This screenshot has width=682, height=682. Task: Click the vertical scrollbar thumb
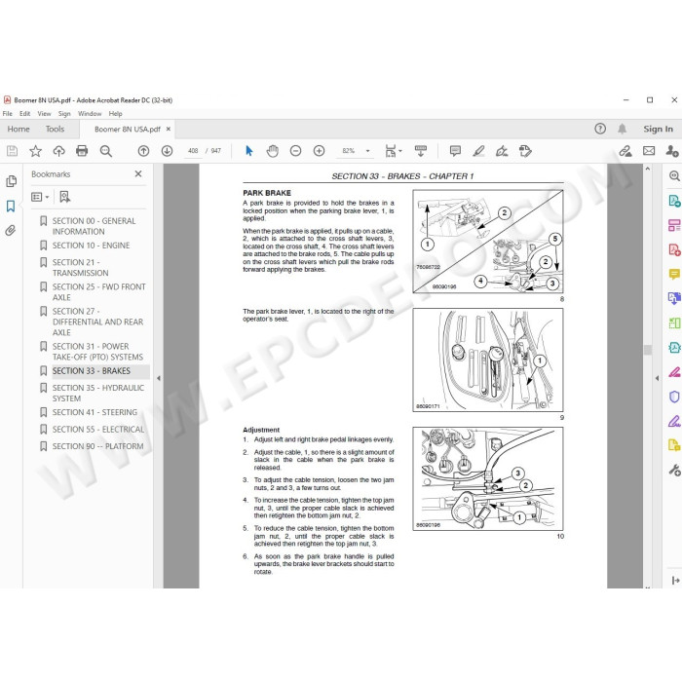[x=648, y=350]
